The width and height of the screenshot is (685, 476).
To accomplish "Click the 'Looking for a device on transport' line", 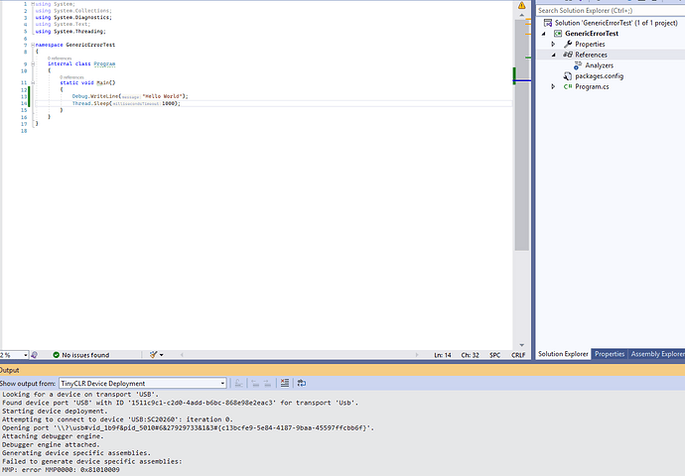I will [80, 395].
